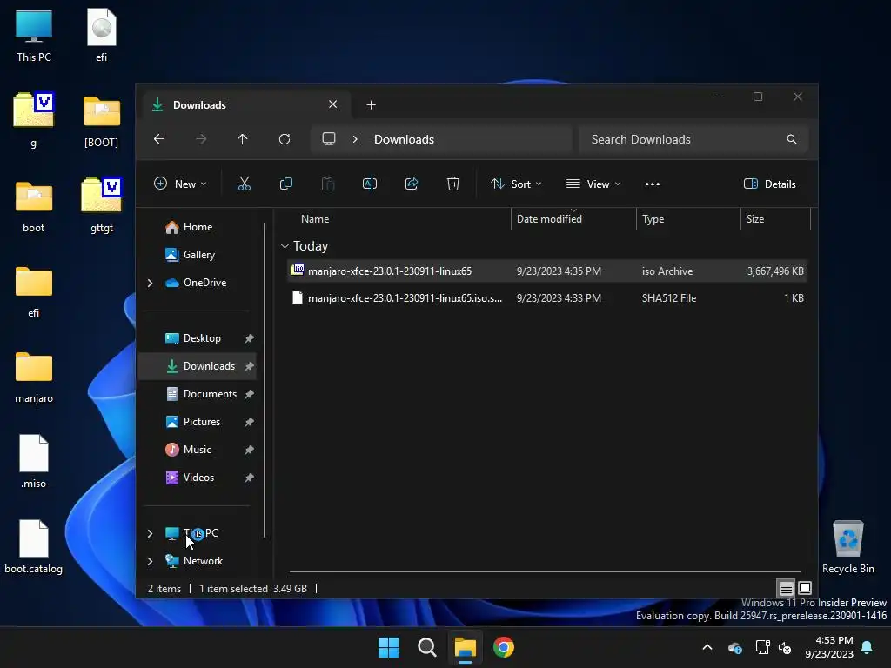
Task: Expand the This PC tree node
Action: coord(150,533)
